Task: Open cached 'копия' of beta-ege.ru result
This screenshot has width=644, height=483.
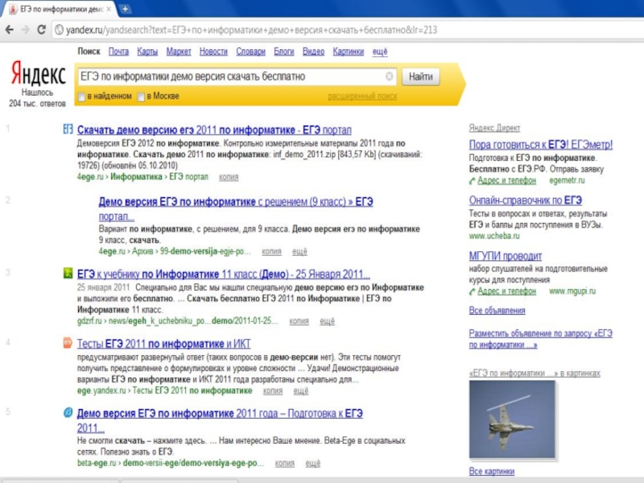Action: point(285,464)
